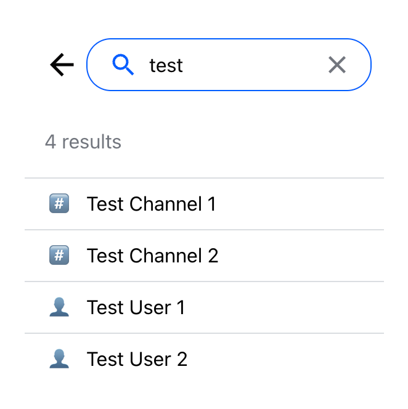Select the Test User 2 result
Screen dimensions: 408x409
tap(137, 359)
